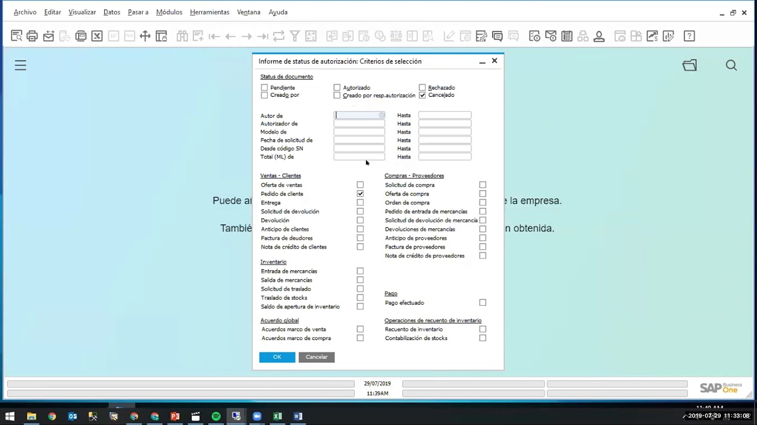Check the Creado por resp.autorización checkbox
Screen dimensions: 757x425
pos(337,95)
